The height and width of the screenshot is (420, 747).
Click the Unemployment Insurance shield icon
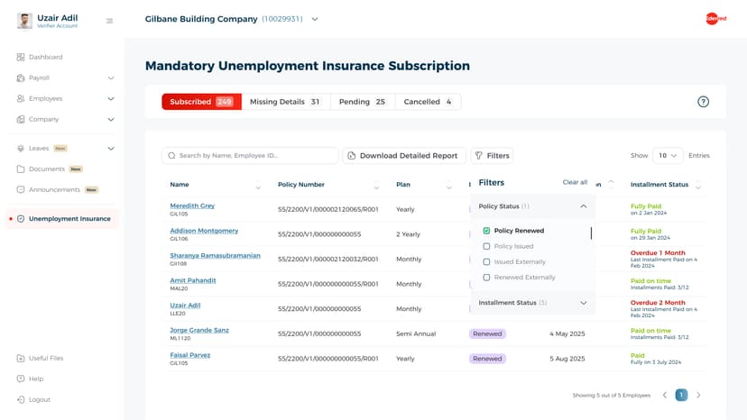[x=21, y=219]
